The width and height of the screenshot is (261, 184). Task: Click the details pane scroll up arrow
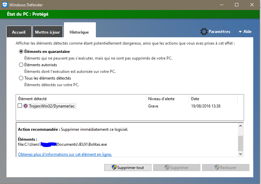coord(240,126)
